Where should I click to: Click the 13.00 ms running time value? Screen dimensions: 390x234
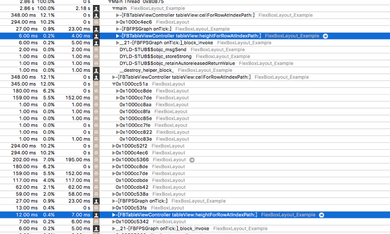coord(27,208)
